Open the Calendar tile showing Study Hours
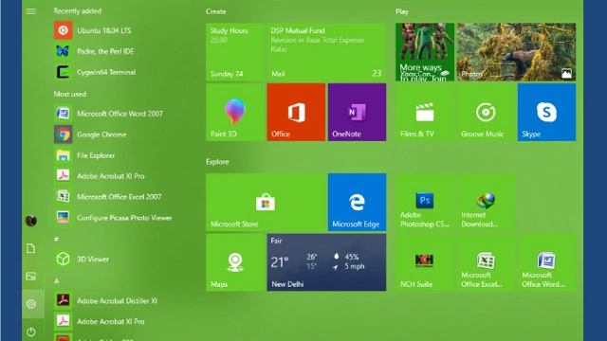Viewport: 607px width, 341px height. coord(235,52)
